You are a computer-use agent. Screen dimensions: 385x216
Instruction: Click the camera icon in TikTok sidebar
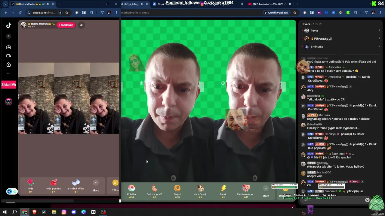(x=9, y=56)
